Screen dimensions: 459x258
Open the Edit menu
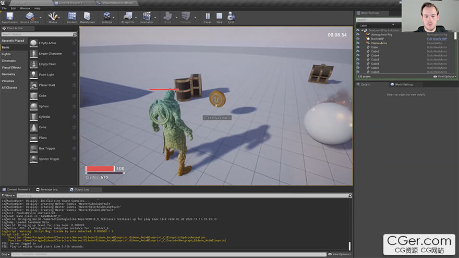tap(14, 8)
